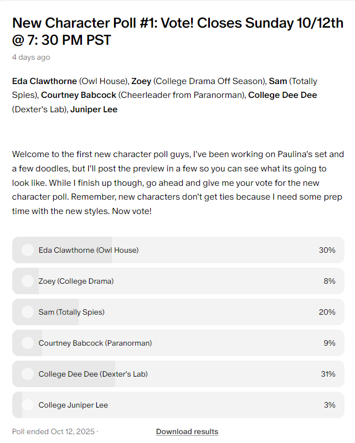Click the Download results link
355x443 pixels.
pyautogui.click(x=187, y=432)
